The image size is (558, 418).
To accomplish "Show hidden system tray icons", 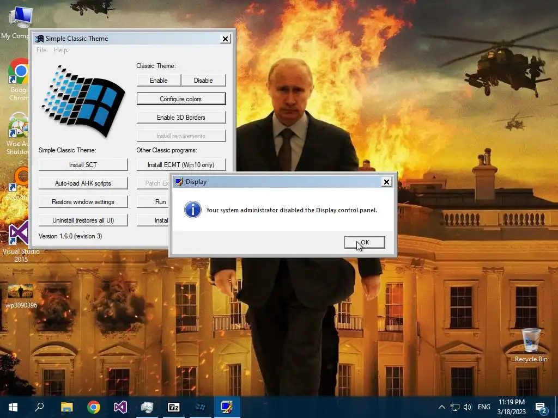I will coord(441,407).
